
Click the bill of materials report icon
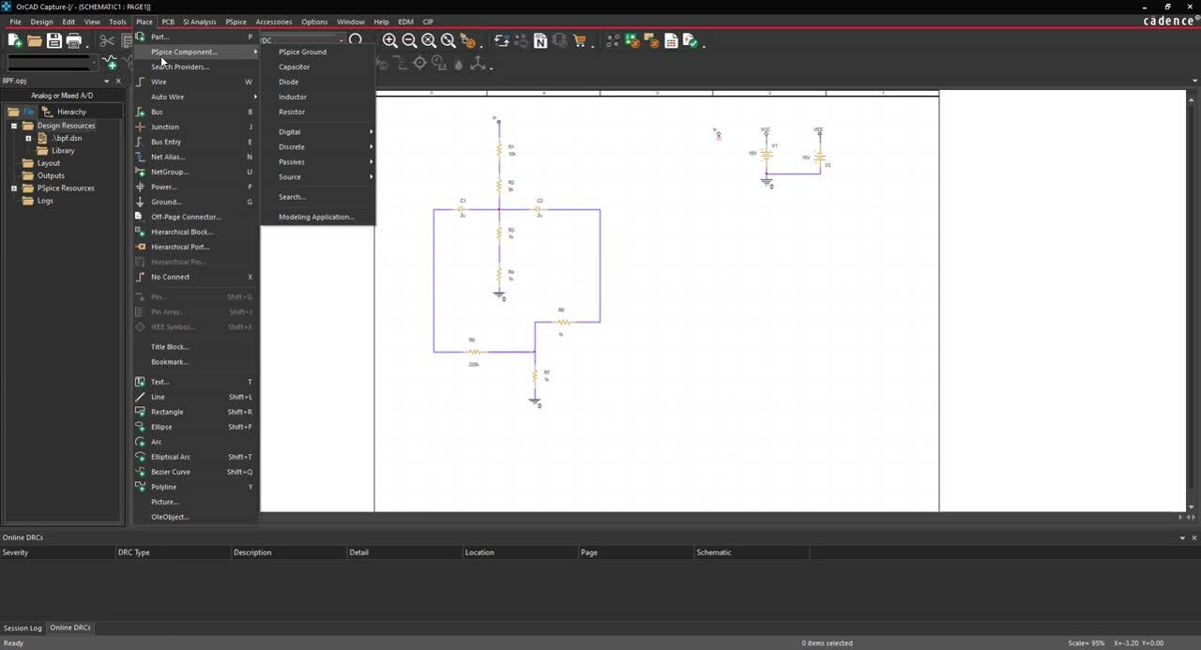pyautogui.click(x=671, y=41)
